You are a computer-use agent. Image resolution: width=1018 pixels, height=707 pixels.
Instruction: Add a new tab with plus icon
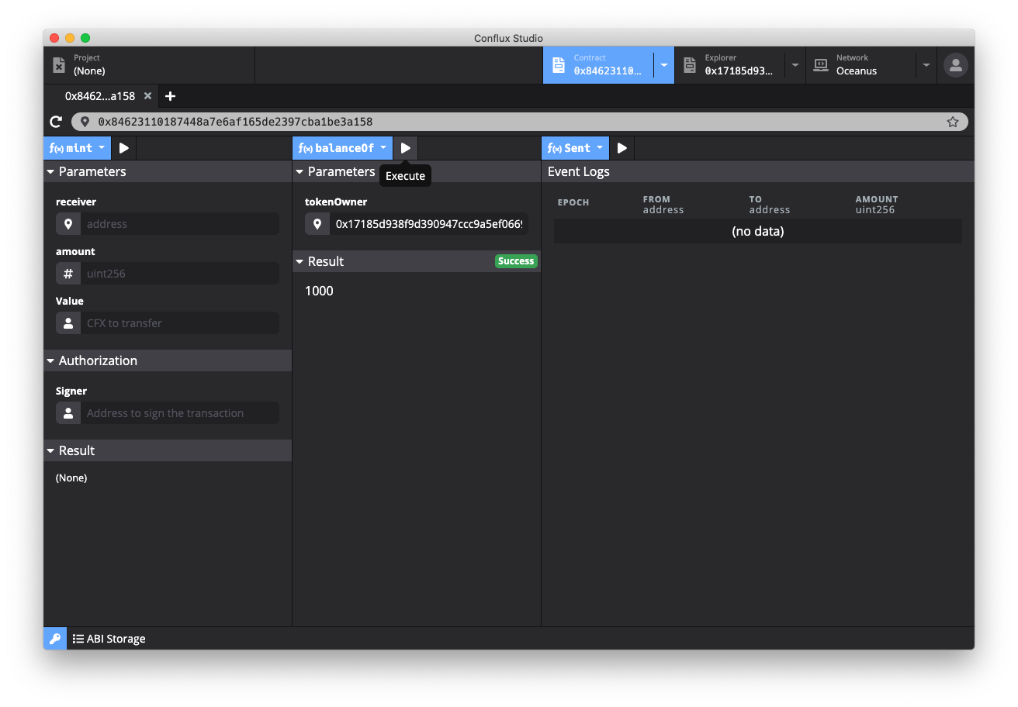(171, 96)
